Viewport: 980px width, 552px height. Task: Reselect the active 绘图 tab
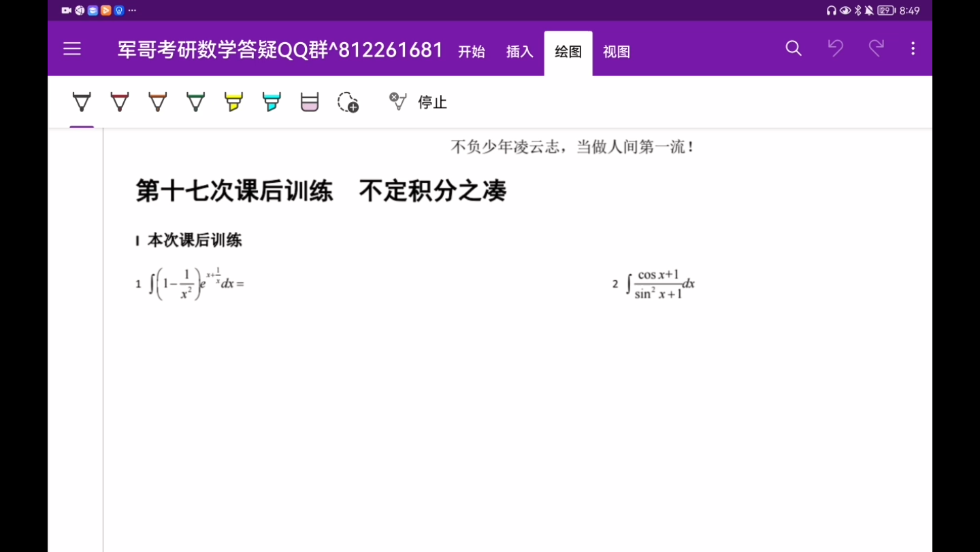[568, 52]
